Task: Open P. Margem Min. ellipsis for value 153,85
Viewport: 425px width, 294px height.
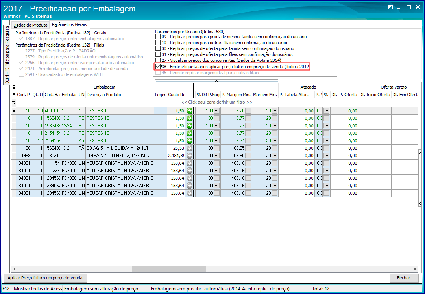Action: pyautogui.click(x=248, y=156)
